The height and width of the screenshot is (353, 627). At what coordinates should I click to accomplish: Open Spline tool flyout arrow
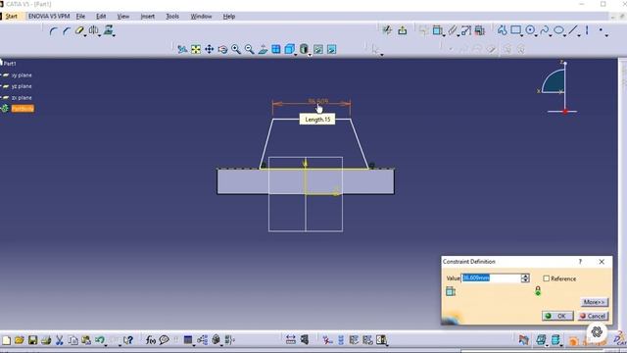coord(551,36)
